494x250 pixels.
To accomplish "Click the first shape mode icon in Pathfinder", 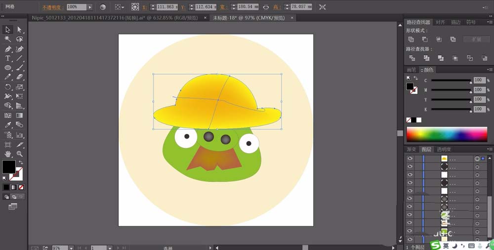I will tap(411, 39).
